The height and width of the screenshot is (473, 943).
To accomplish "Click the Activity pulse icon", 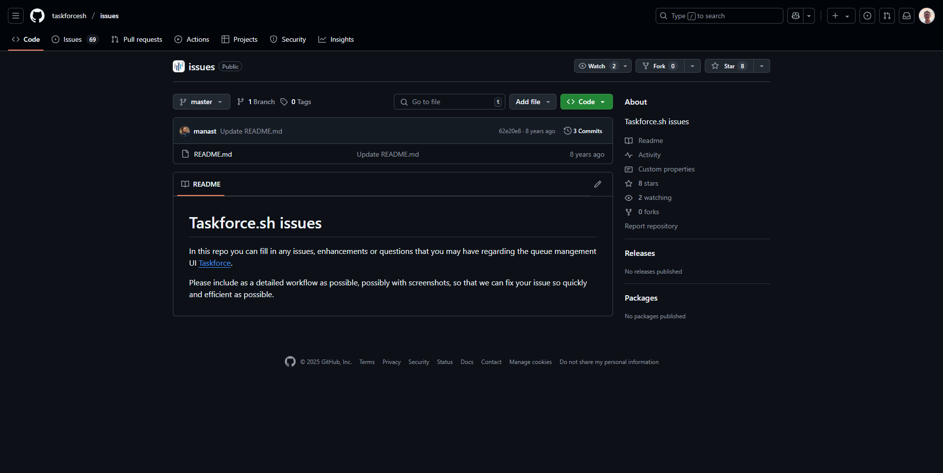I will tap(629, 155).
